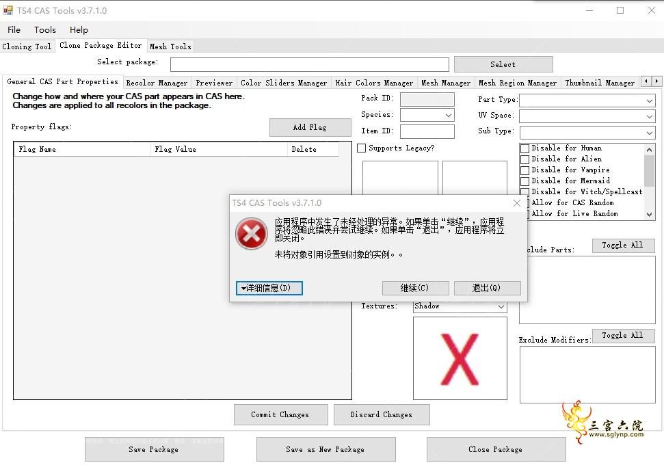This screenshot has width=664, height=465.
Task: Open the UV Space dropdown
Action: 649,116
